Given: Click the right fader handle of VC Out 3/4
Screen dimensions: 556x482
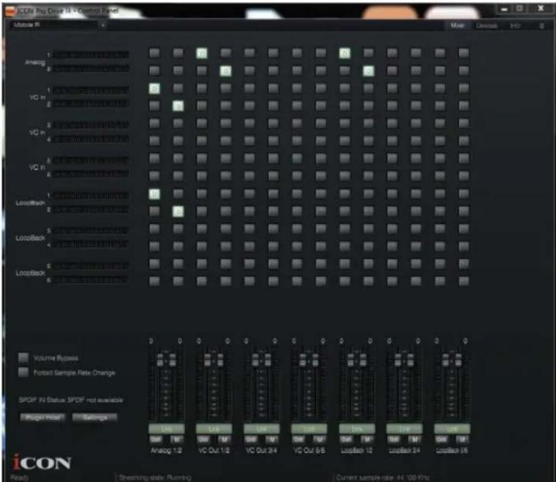Looking at the screenshot, I should (x=267, y=360).
